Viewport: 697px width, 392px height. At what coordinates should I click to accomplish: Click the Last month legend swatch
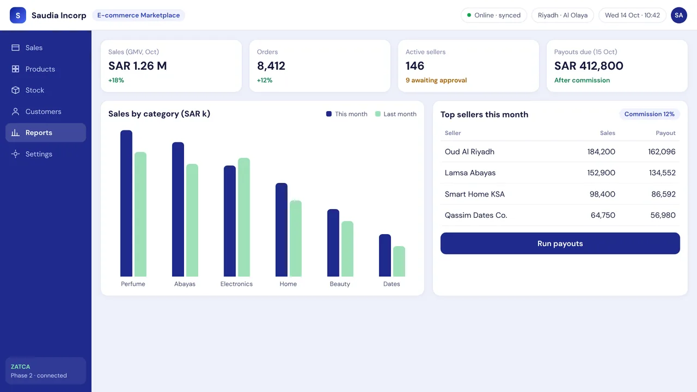coord(378,114)
